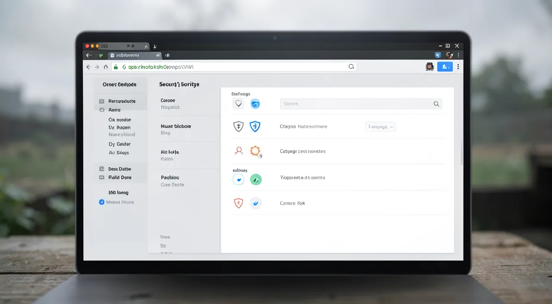
Task: Open the 'Language' dropdown
Action: (x=381, y=127)
